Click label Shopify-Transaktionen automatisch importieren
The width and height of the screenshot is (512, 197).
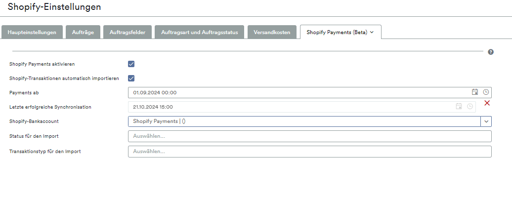click(64, 79)
